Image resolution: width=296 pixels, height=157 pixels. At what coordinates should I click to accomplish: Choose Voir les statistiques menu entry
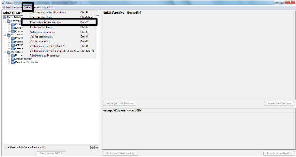(x=42, y=37)
